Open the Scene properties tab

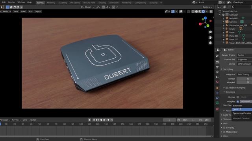pyautogui.click(x=217, y=77)
